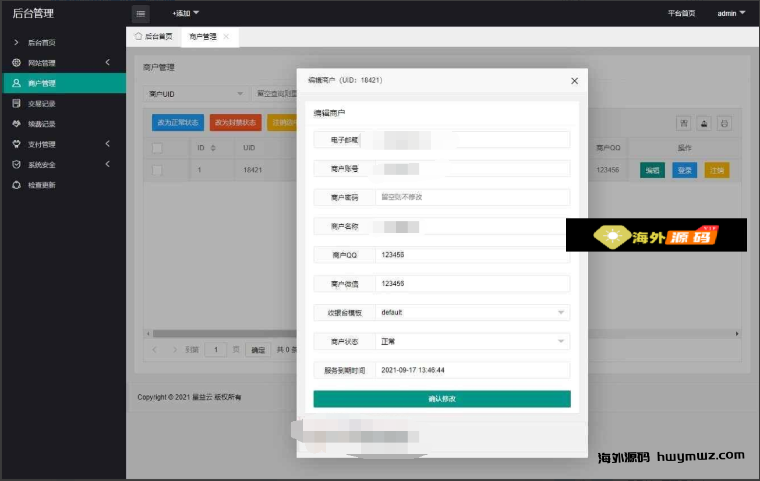Click the 检查更新 sidebar icon
The image size is (760, 481).
[16, 185]
